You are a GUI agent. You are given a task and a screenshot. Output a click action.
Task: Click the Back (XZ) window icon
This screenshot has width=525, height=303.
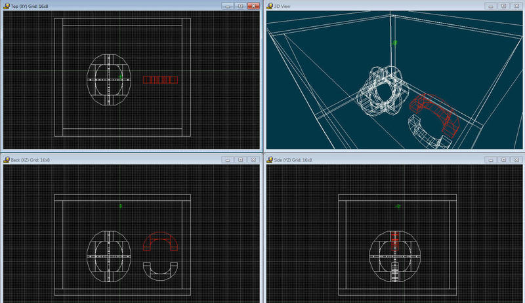(6, 159)
